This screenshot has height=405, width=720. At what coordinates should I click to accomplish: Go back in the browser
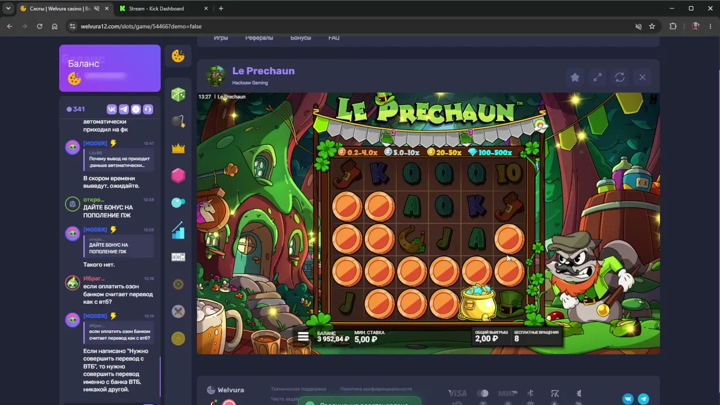click(x=10, y=26)
